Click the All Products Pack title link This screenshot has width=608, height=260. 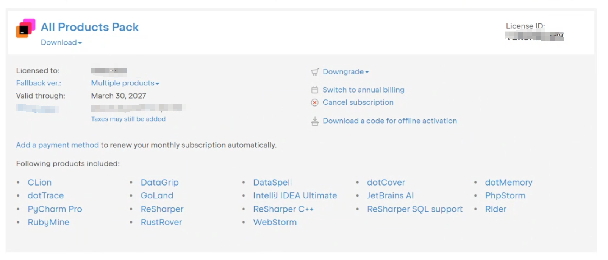(x=90, y=27)
